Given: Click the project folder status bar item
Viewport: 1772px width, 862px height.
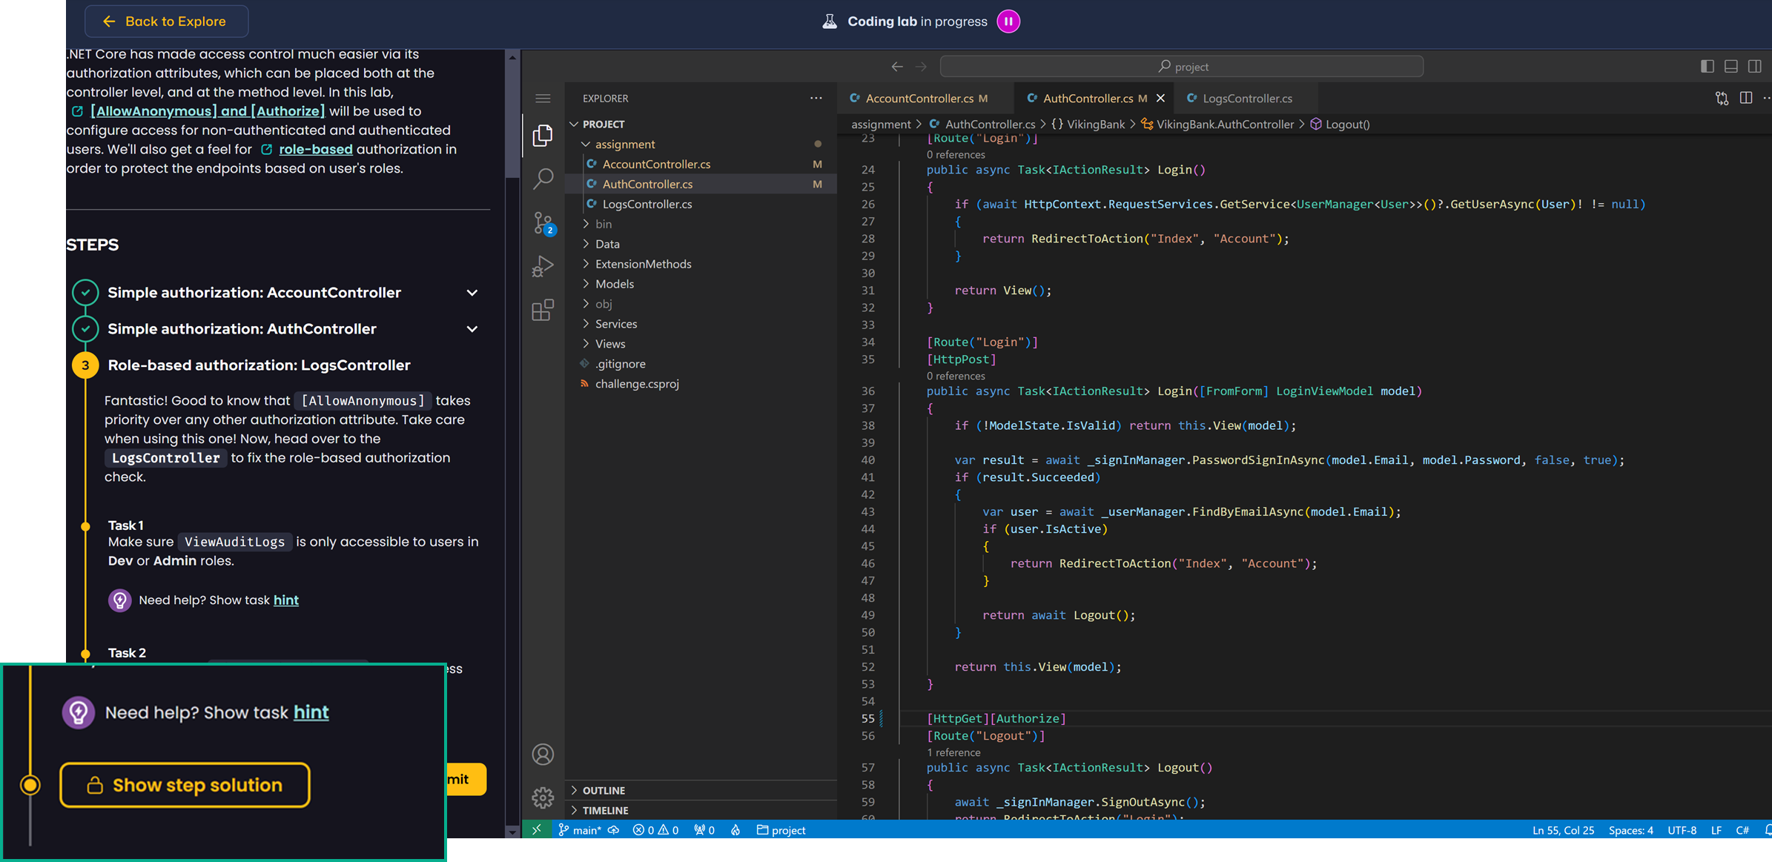Looking at the screenshot, I should [x=781, y=830].
